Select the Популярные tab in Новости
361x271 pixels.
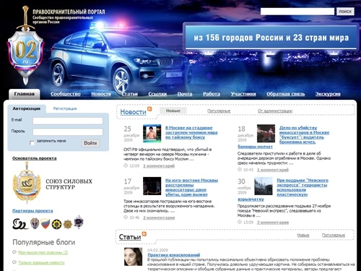[219, 111]
